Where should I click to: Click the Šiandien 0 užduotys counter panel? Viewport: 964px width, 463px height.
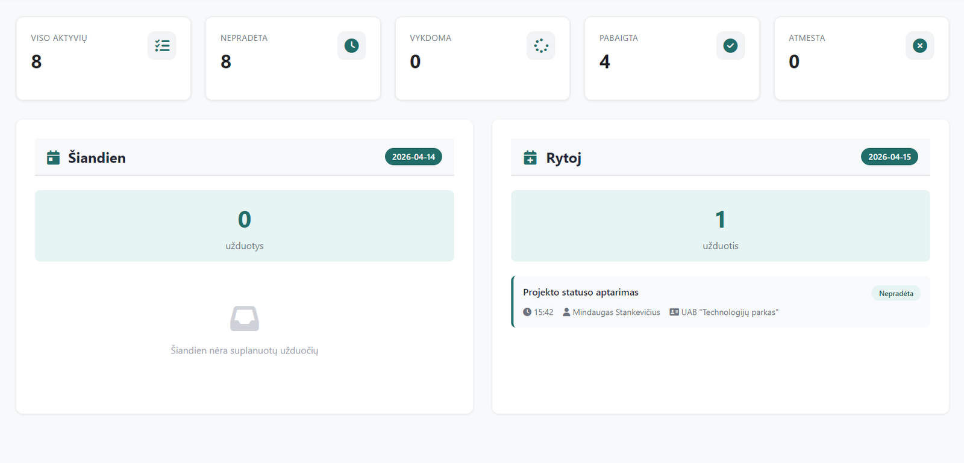pos(245,226)
